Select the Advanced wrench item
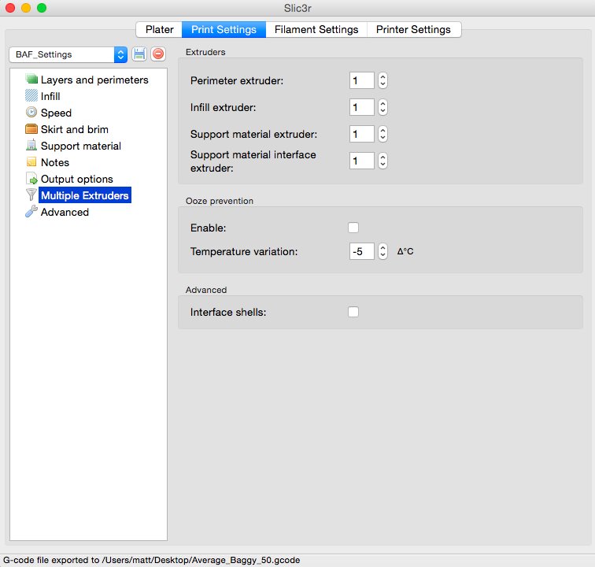 [31, 212]
